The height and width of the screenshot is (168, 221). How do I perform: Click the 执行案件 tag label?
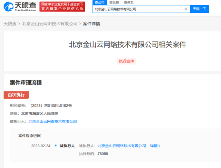point(126,61)
